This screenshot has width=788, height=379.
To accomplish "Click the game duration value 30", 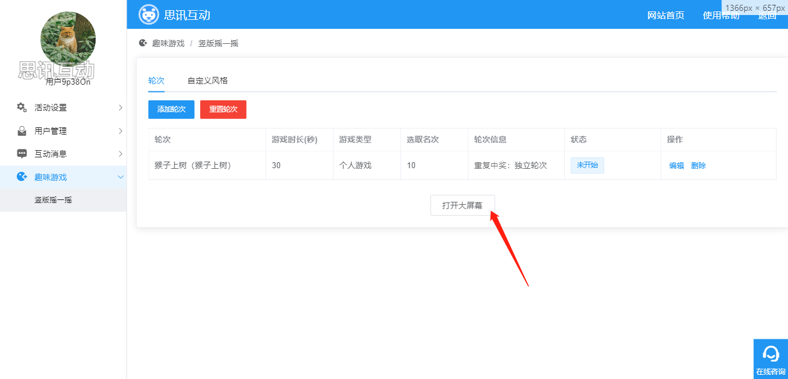I will tap(276, 165).
